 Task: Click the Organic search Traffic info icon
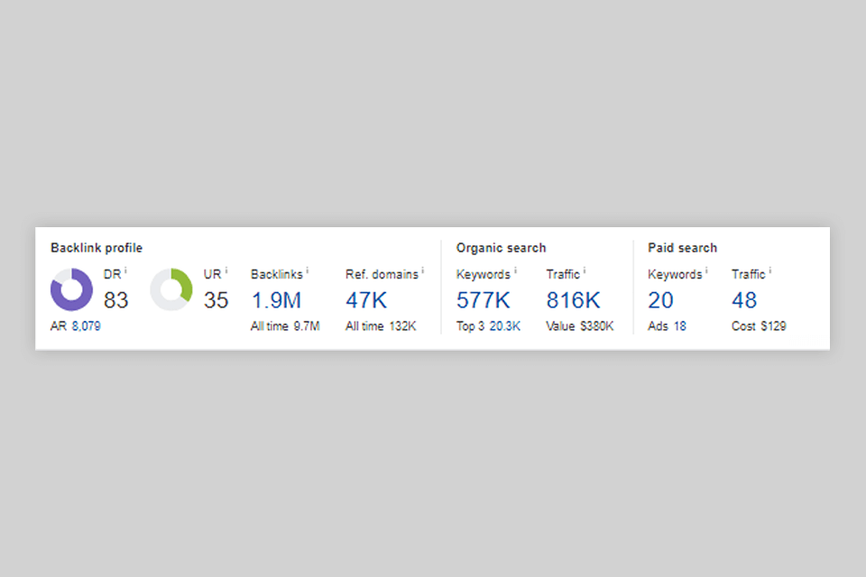(585, 270)
